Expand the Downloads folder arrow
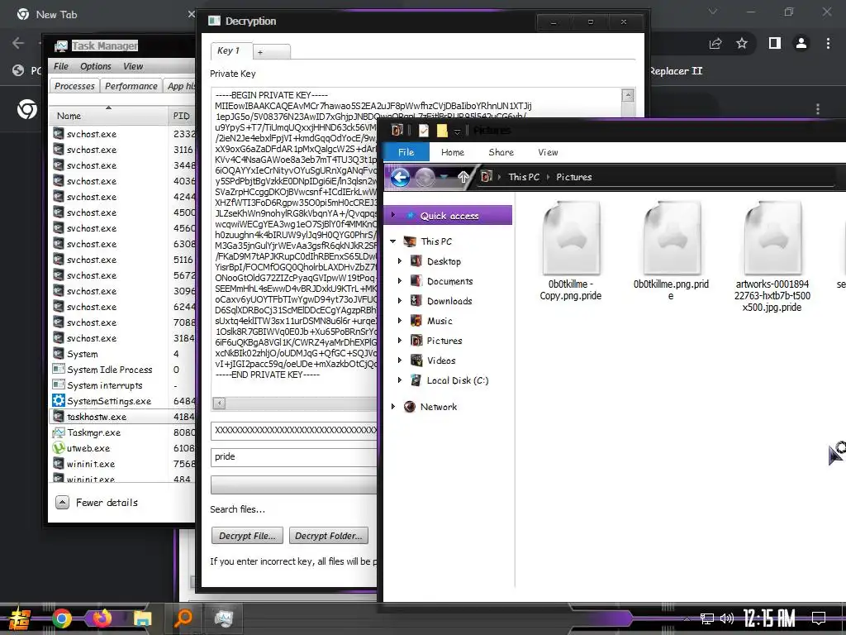The width and height of the screenshot is (846, 635). pyautogui.click(x=400, y=301)
